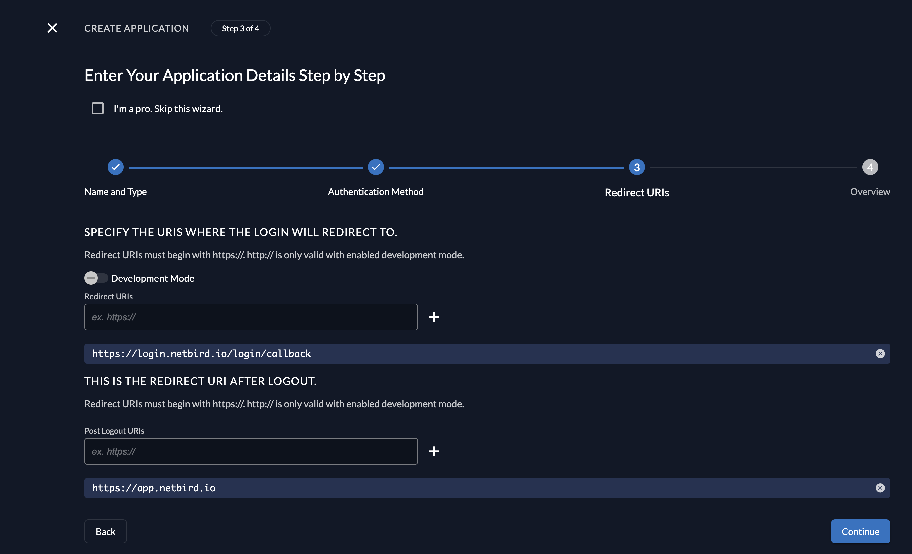The height and width of the screenshot is (554, 912).
Task: Remove the login.netbird.io callback URI
Action: click(880, 354)
